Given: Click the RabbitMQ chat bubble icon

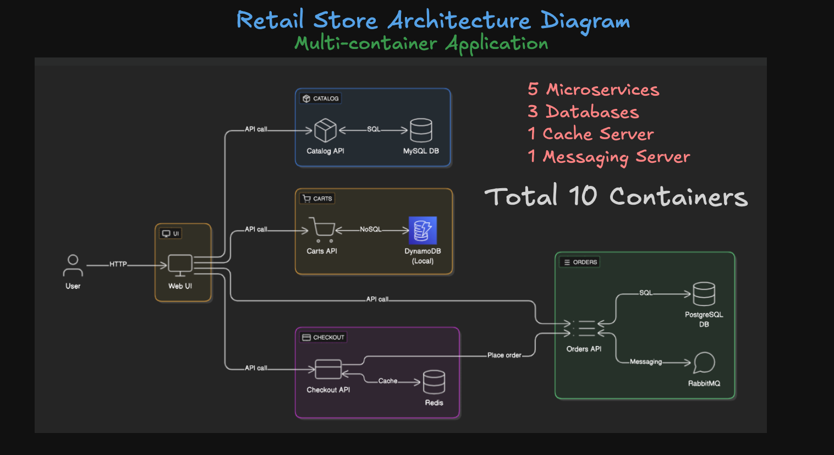Looking at the screenshot, I should [704, 363].
